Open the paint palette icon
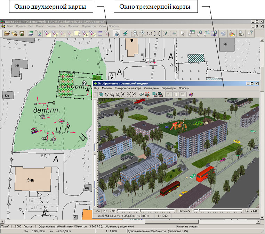265x234 pixels. point(232,33)
